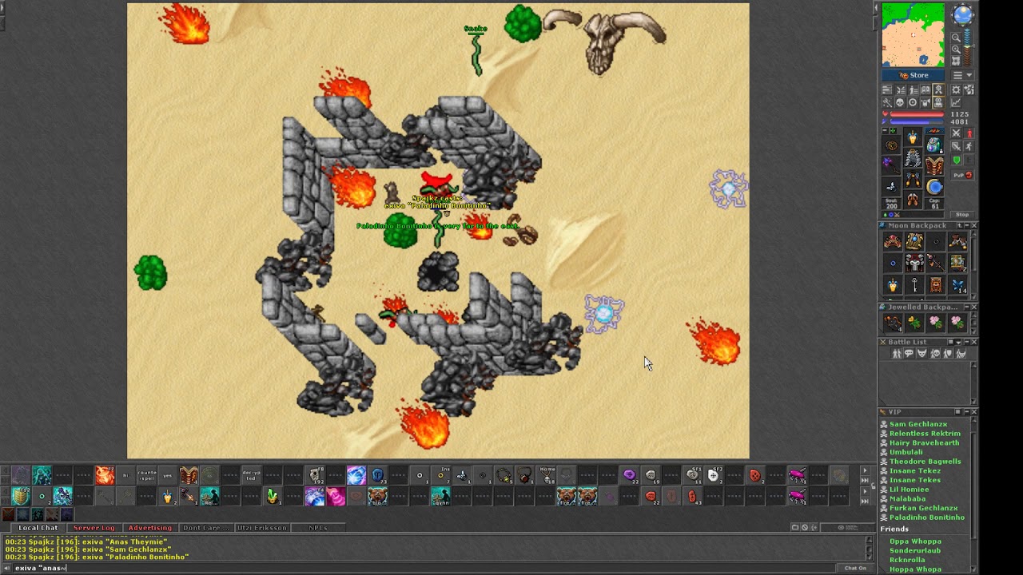Open the options gear icon

[956, 90]
